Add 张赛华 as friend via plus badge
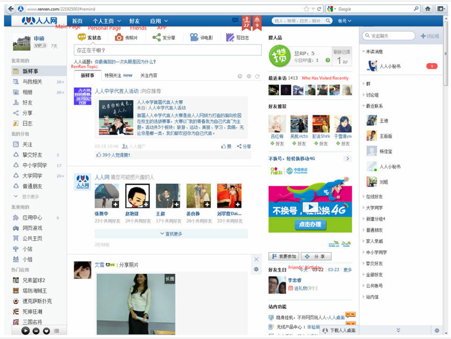The height and width of the screenshot is (339, 451). coord(115,204)
